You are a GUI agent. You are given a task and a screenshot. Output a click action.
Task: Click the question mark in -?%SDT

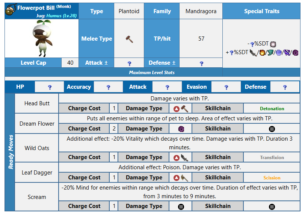(x=252, y=45)
